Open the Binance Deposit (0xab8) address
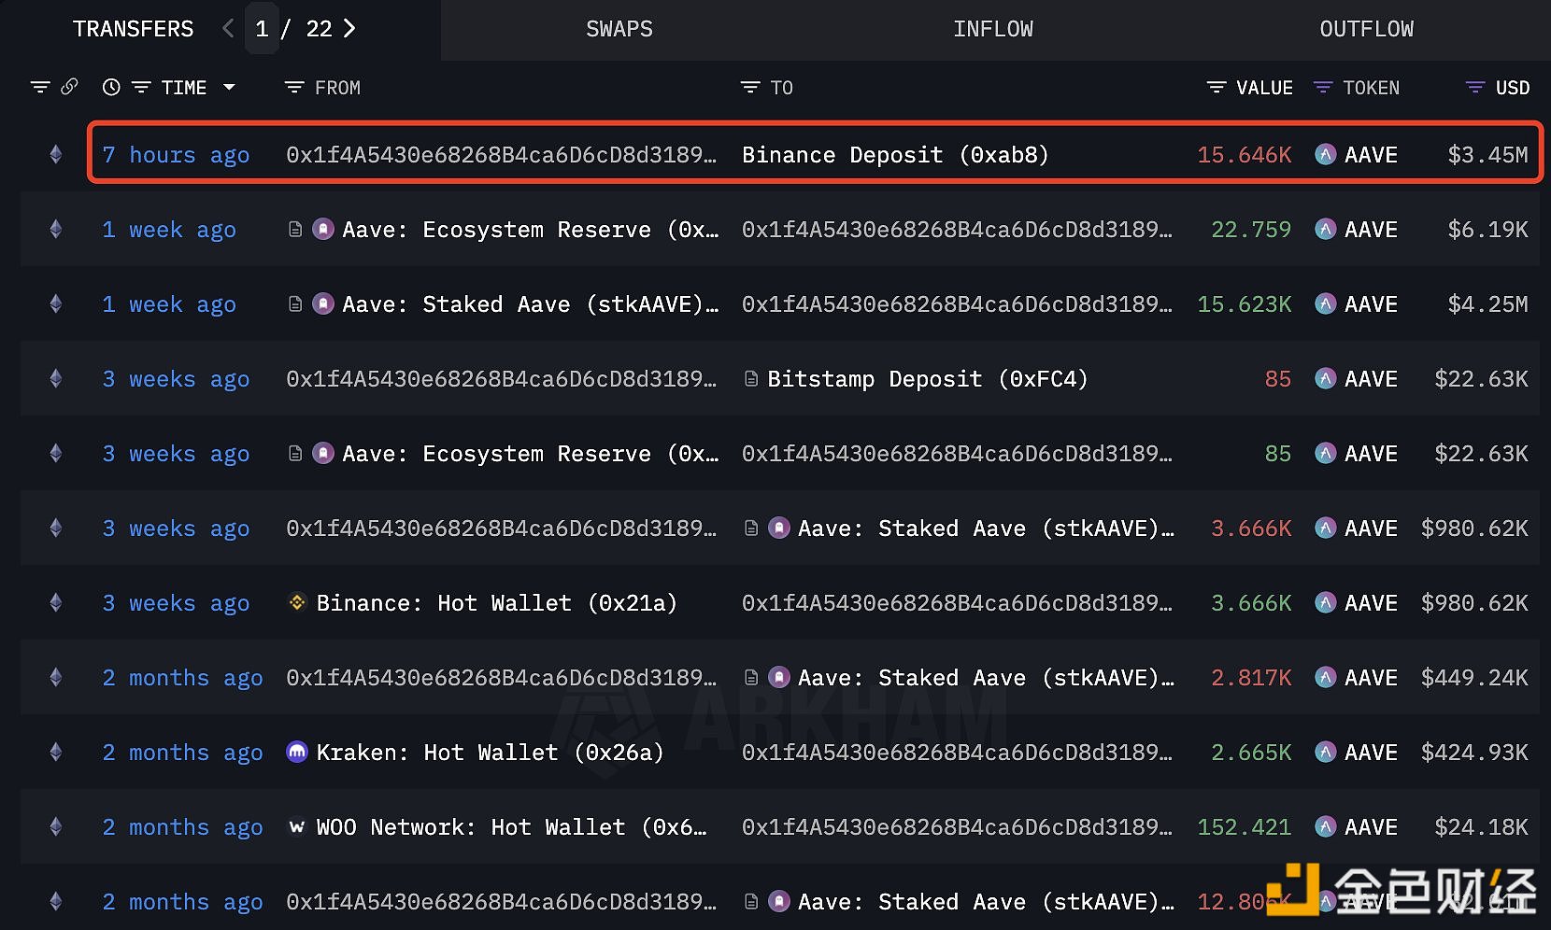 pos(894,154)
